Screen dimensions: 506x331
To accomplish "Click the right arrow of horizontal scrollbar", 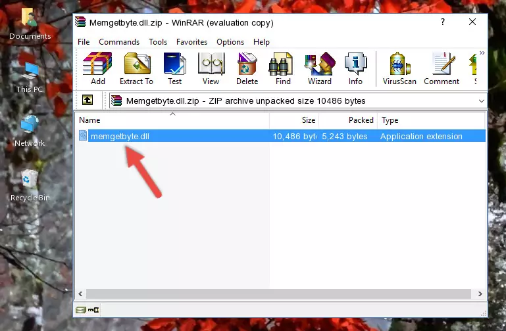I will click(480, 294).
